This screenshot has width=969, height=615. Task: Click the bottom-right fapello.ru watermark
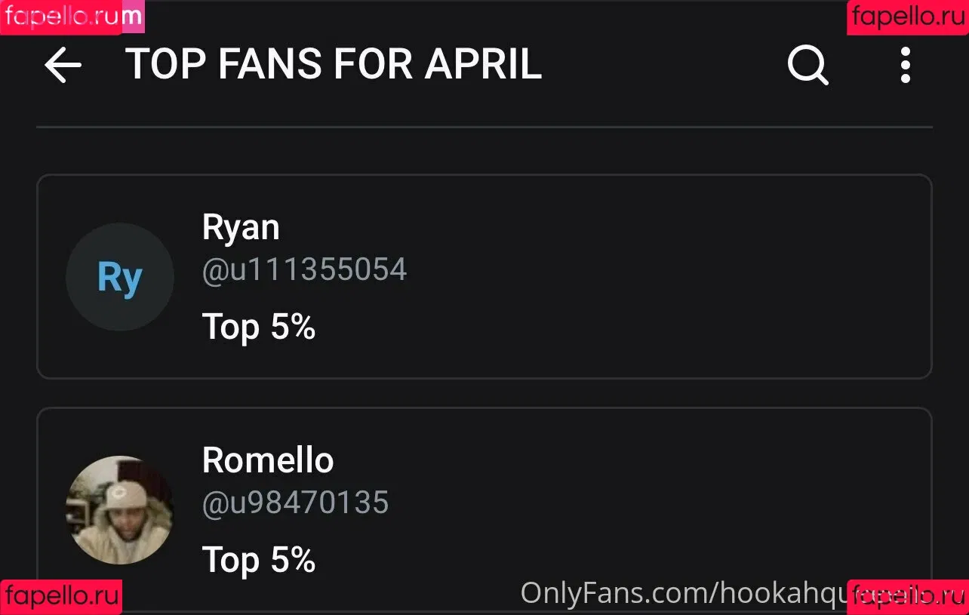click(x=908, y=597)
